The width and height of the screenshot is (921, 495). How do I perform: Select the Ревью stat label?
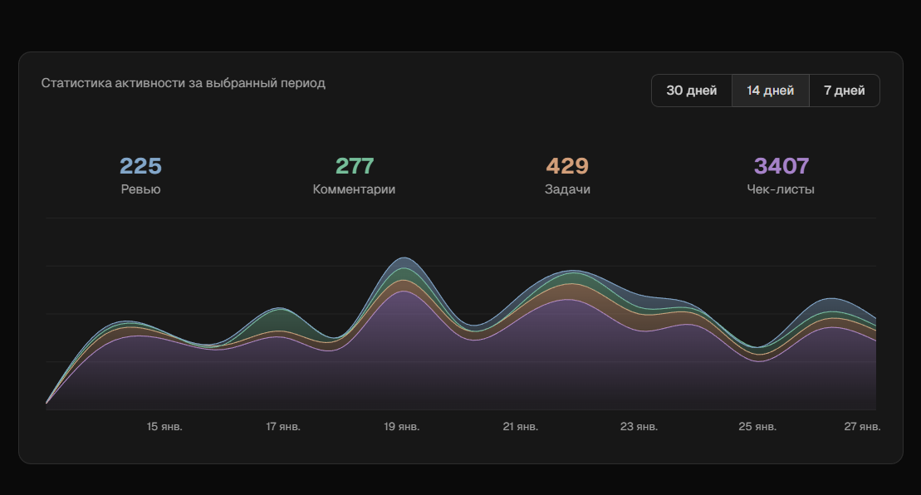(x=140, y=189)
